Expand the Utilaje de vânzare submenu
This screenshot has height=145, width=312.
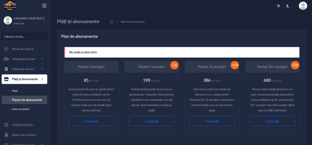pyautogui.click(x=42, y=69)
